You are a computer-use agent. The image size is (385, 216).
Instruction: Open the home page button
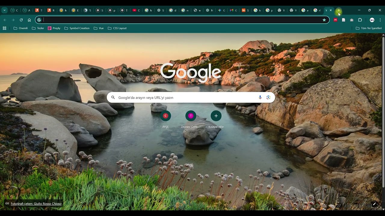coord(29,20)
